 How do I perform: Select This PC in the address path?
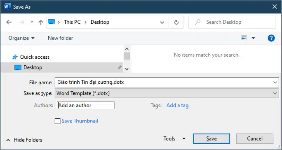pos(72,22)
